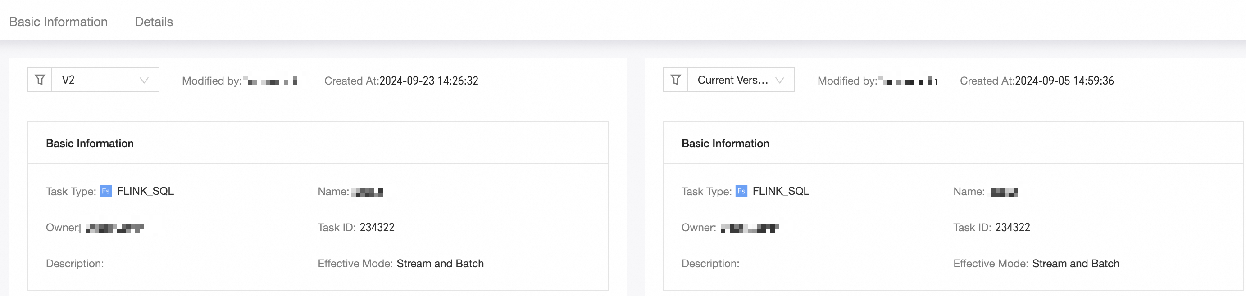Click the 2024-09-23 14:26:32 creation timestamp
The width and height of the screenshot is (1246, 296).
point(428,81)
